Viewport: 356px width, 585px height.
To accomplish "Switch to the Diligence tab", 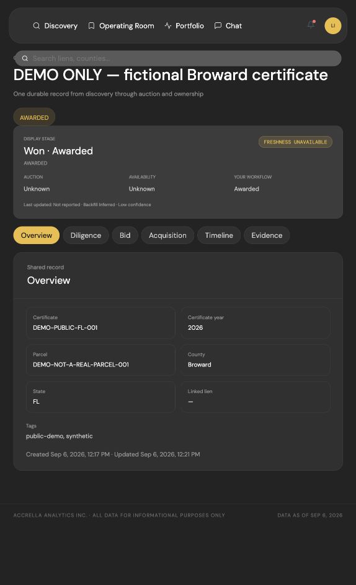I will tap(86, 235).
